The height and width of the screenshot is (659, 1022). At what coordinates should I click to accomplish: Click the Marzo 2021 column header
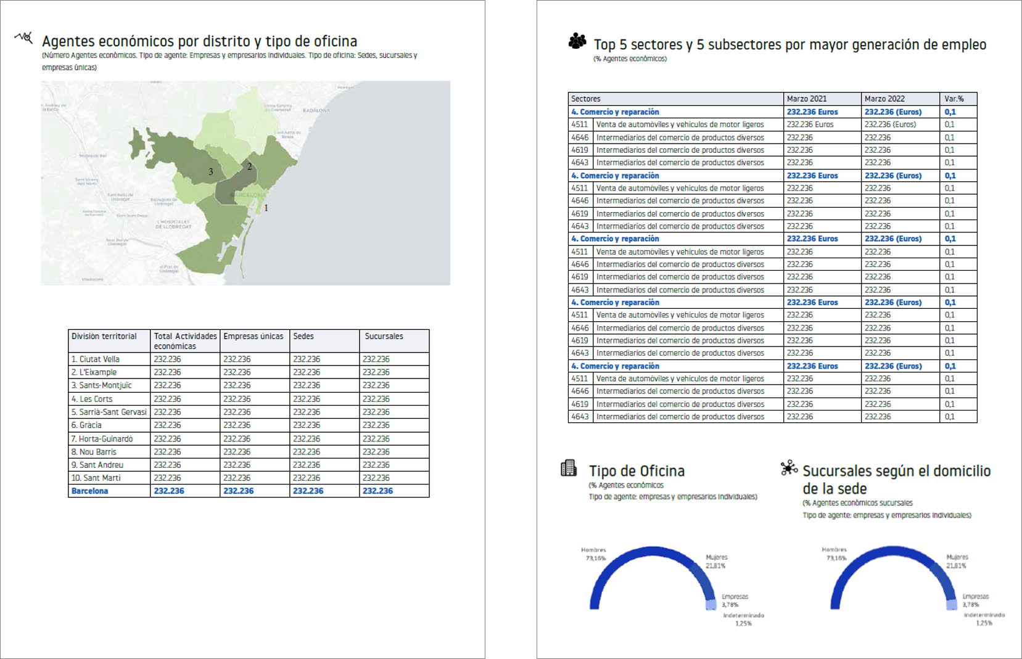pyautogui.click(x=807, y=99)
